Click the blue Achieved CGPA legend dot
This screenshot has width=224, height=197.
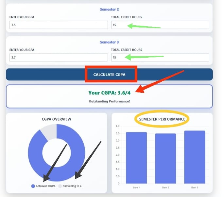[x=33, y=186]
